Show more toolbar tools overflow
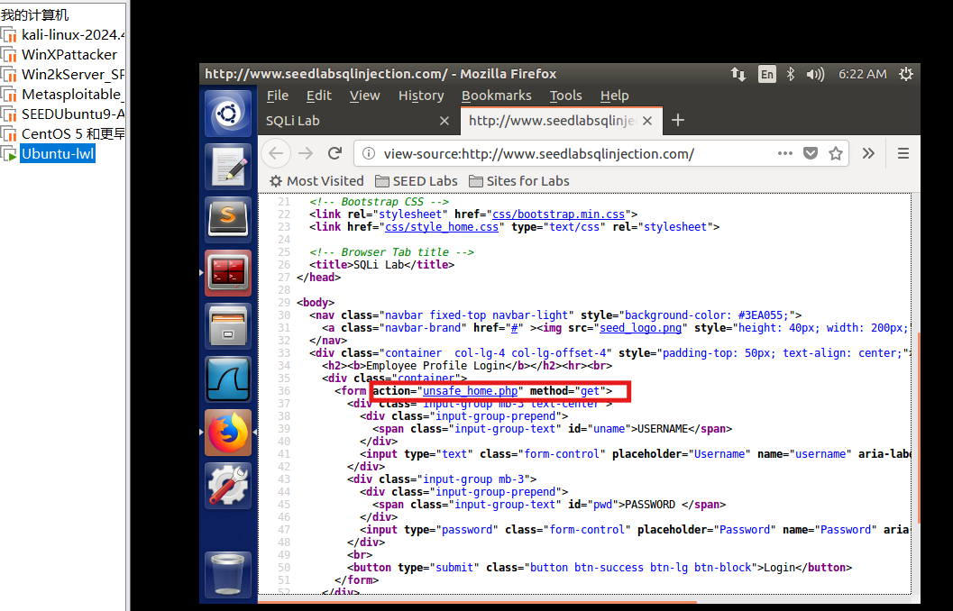The width and height of the screenshot is (953, 611). (x=868, y=153)
